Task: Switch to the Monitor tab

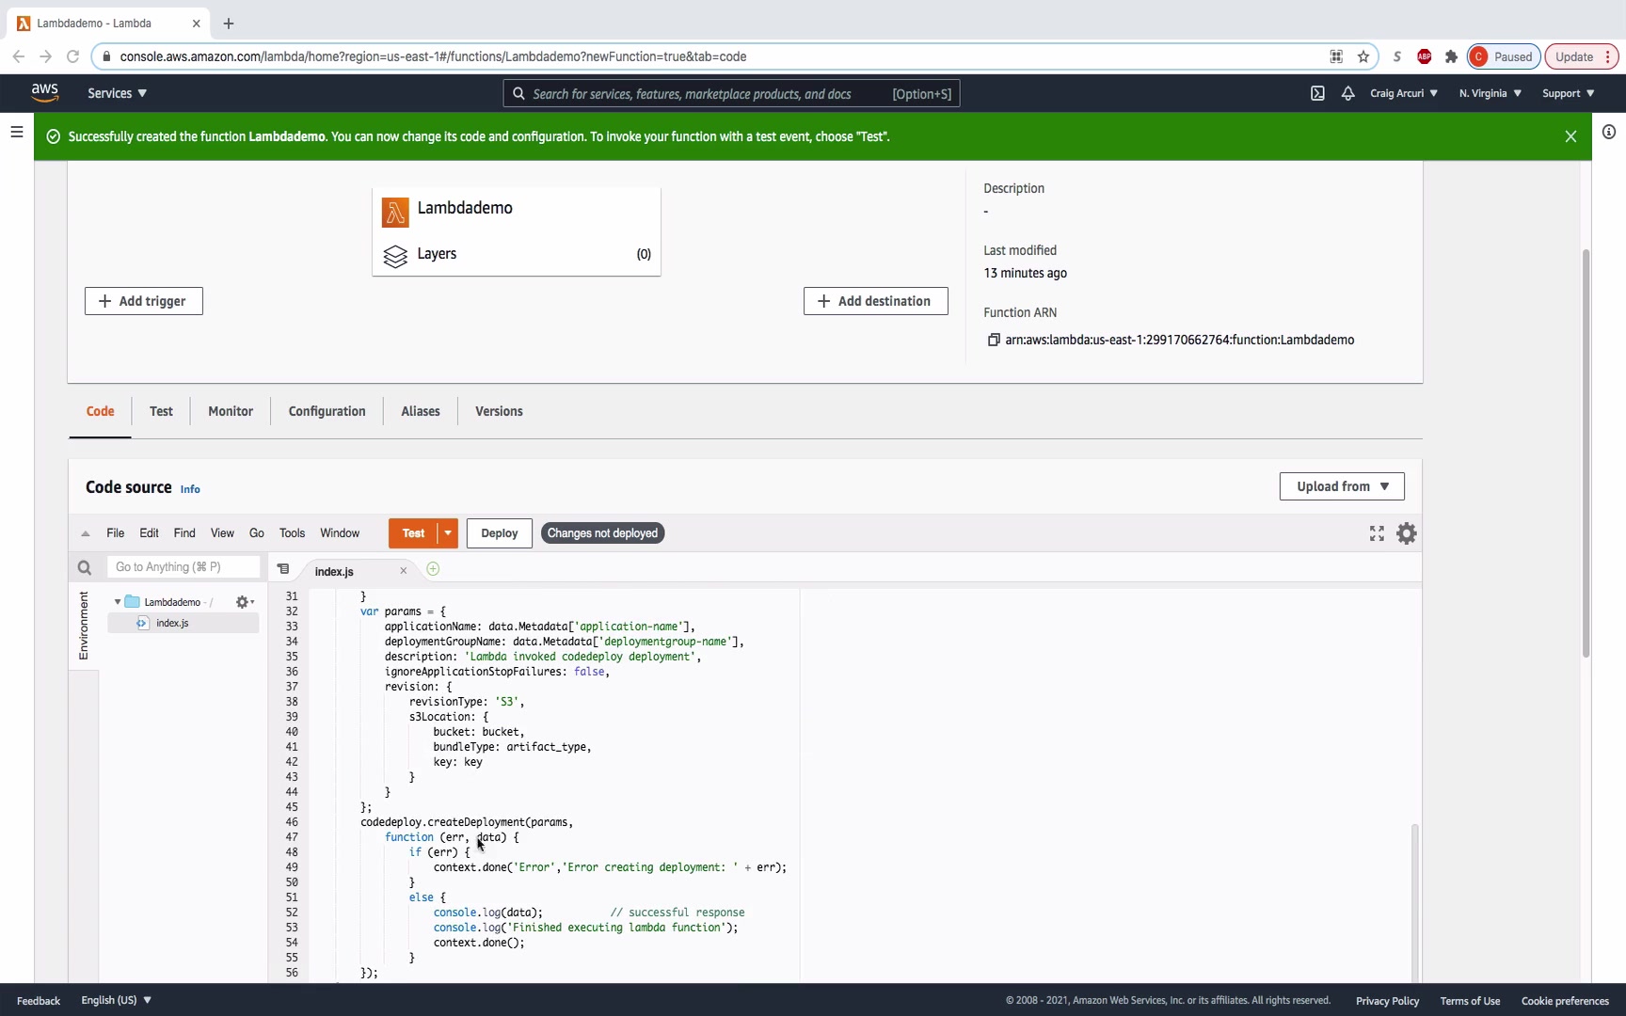Action: 231,411
